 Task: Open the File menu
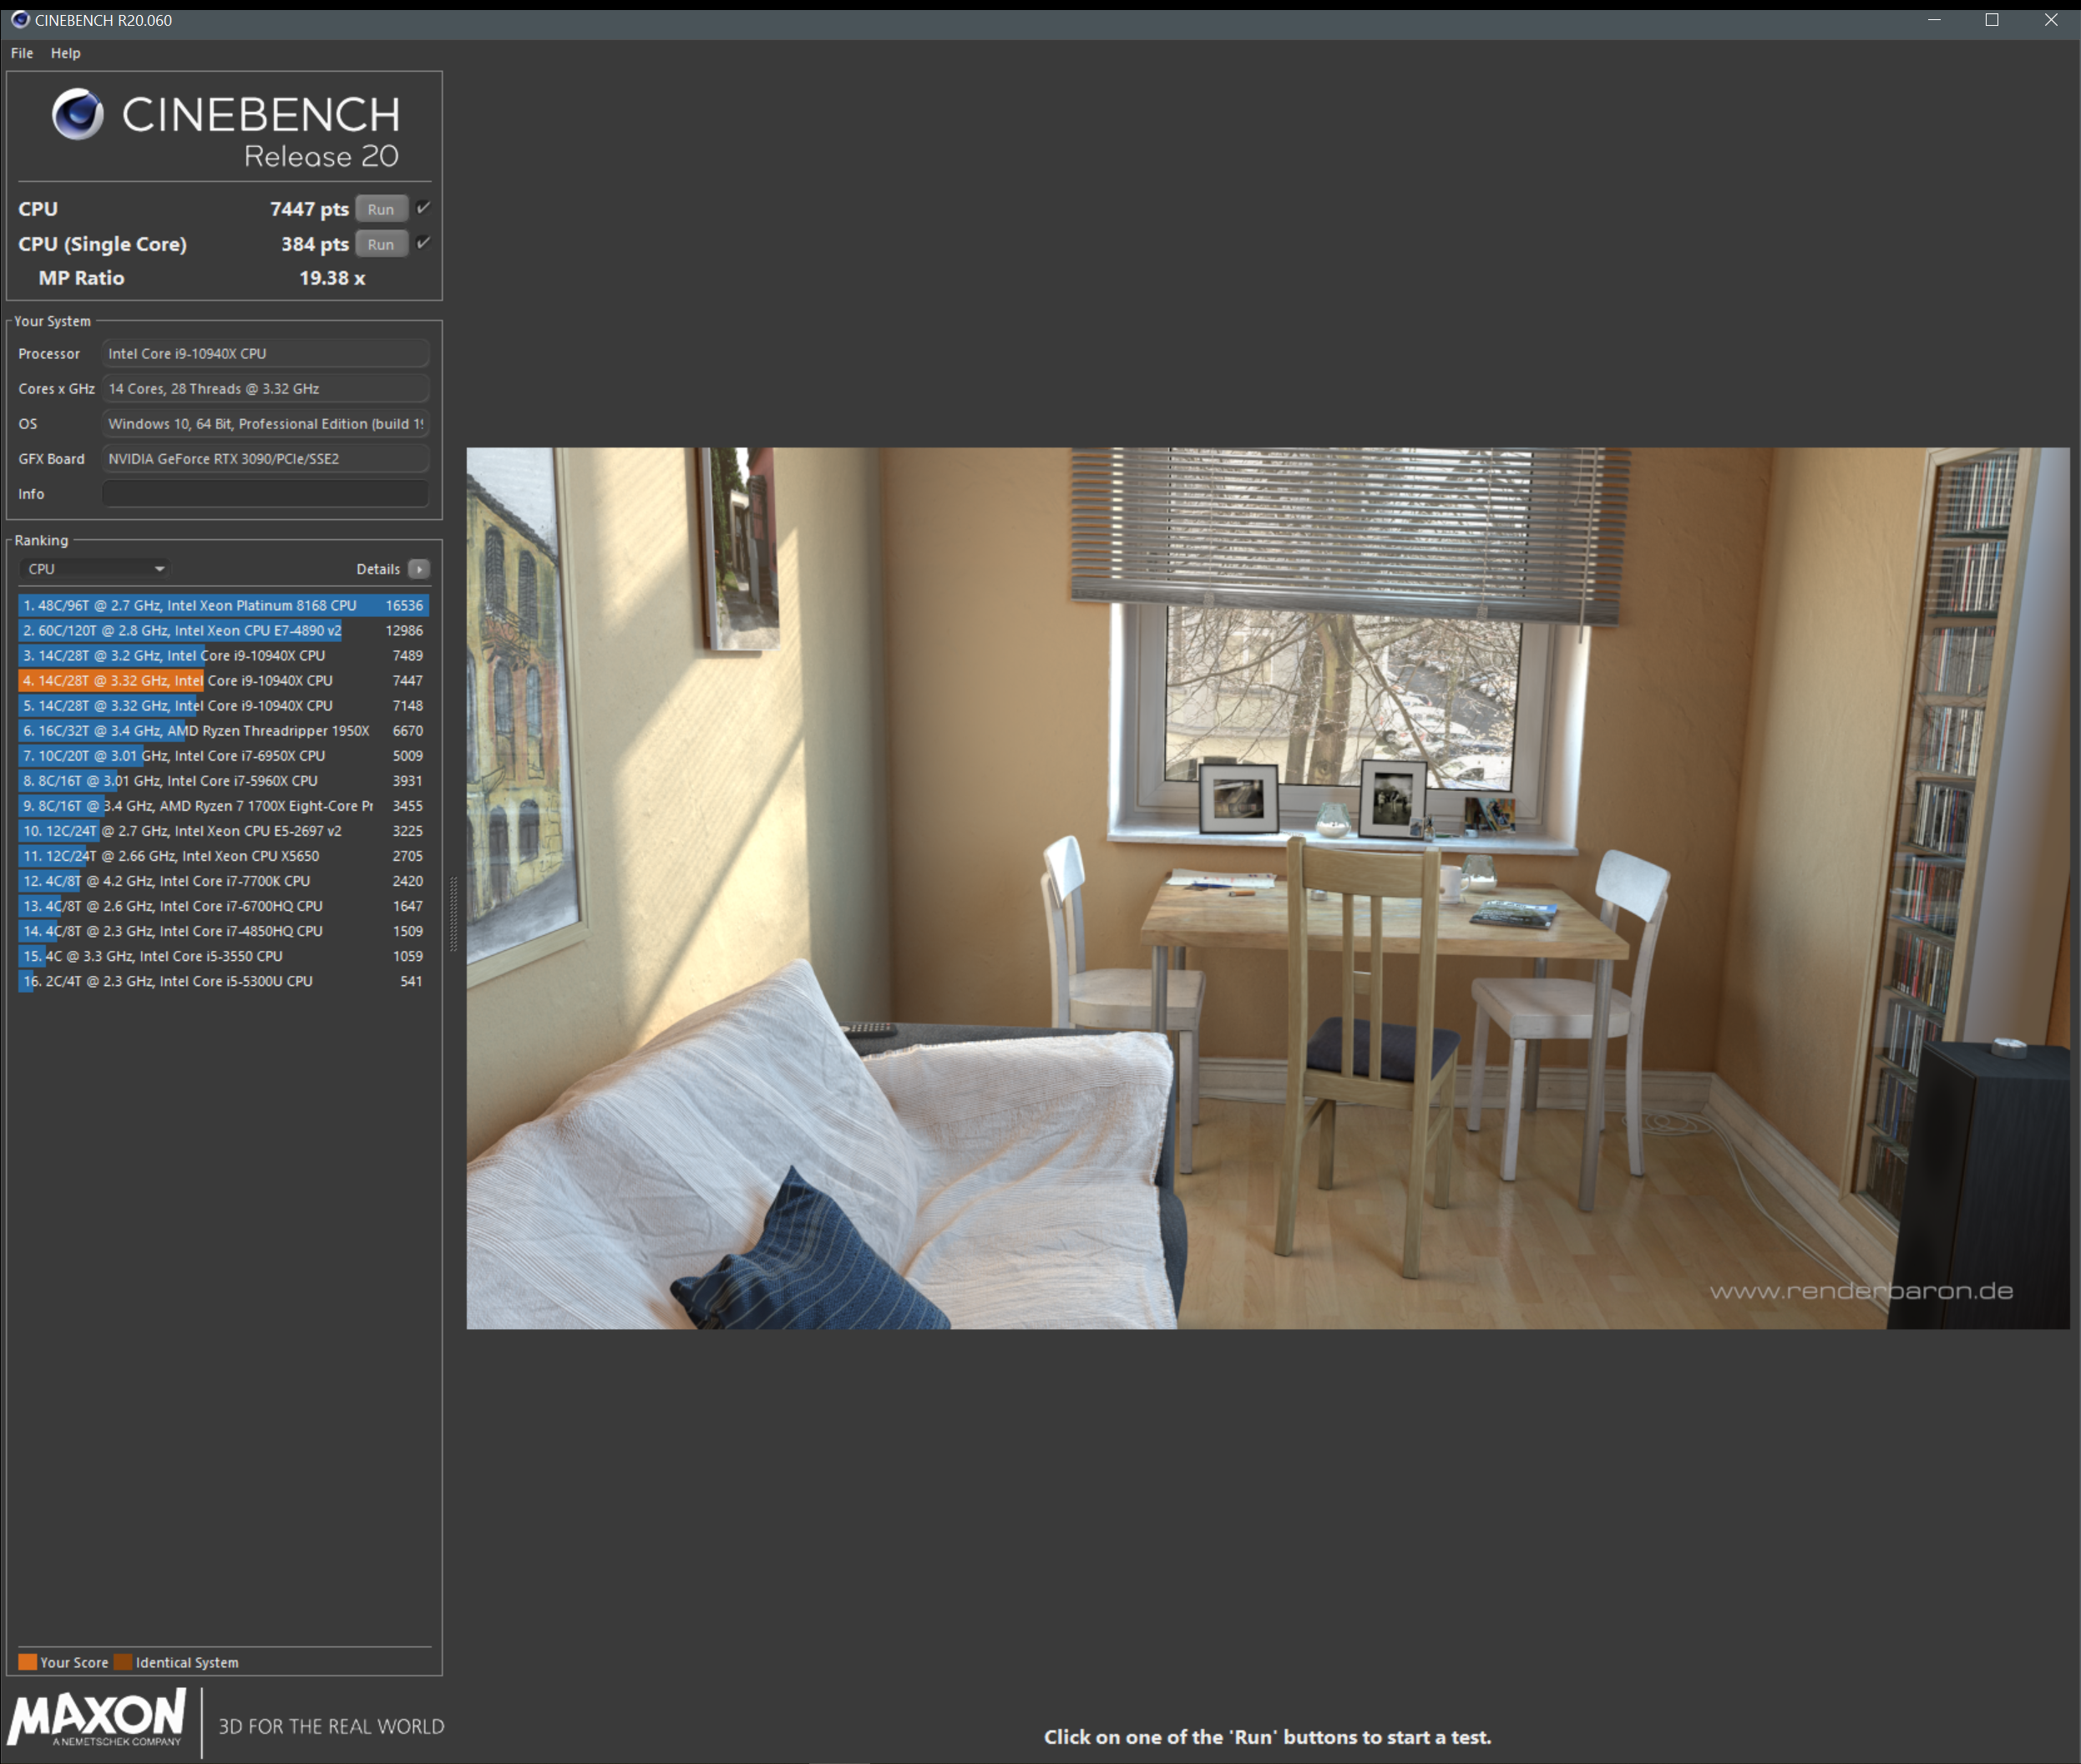[22, 53]
